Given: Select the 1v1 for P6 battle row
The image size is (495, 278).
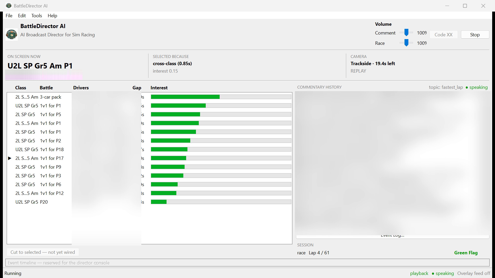Looking at the screenshot, I should point(150,185).
